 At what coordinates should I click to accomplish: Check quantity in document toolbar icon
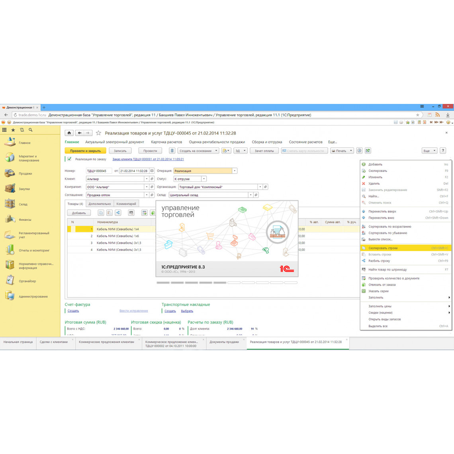click(x=144, y=213)
